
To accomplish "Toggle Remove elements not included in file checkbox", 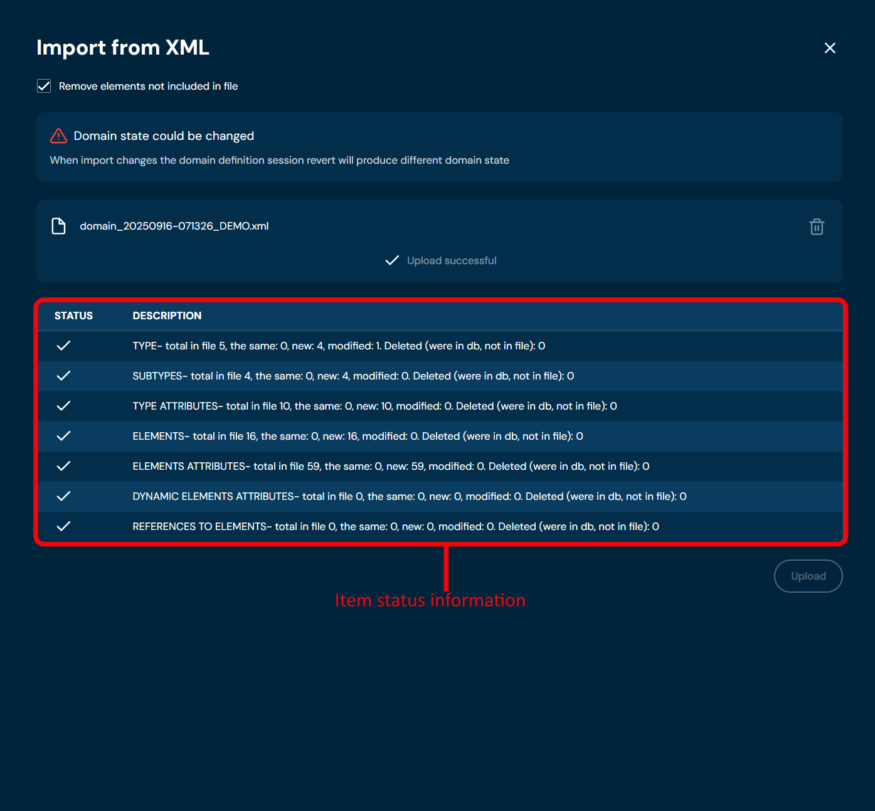I will click(44, 86).
